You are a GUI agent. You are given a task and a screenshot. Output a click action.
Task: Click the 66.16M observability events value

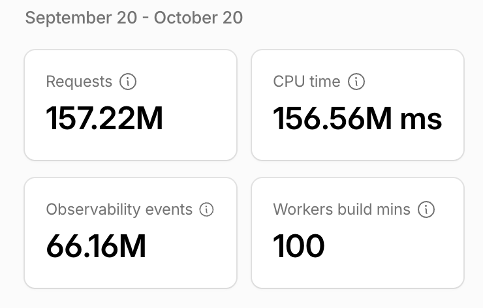[96, 246]
